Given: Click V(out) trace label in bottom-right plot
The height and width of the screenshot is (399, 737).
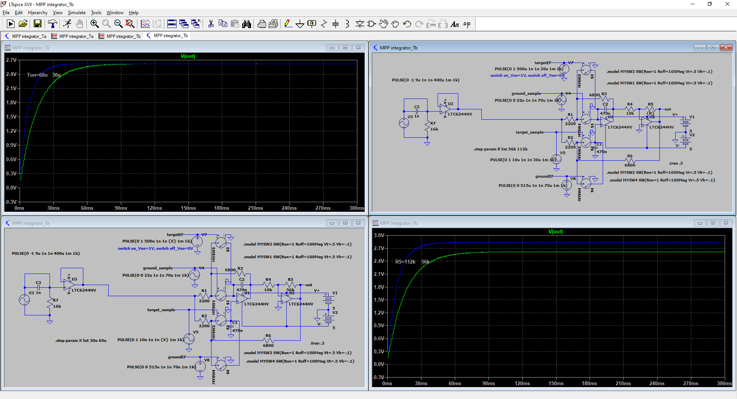Looking at the screenshot, I should (x=555, y=232).
